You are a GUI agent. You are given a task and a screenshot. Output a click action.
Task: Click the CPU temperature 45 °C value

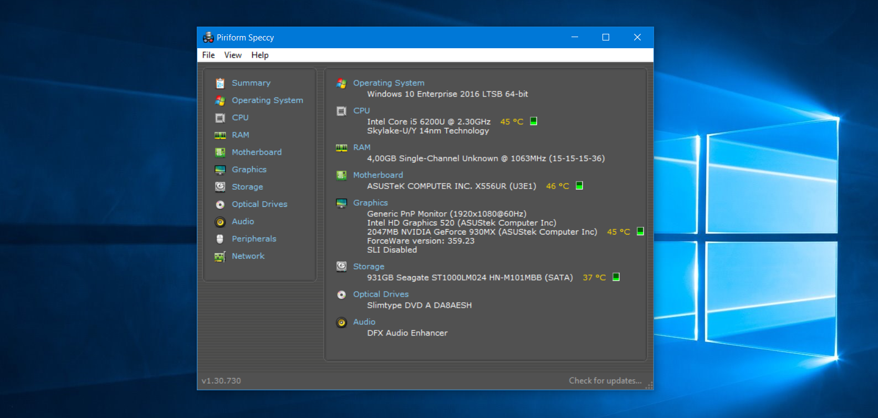pos(512,122)
